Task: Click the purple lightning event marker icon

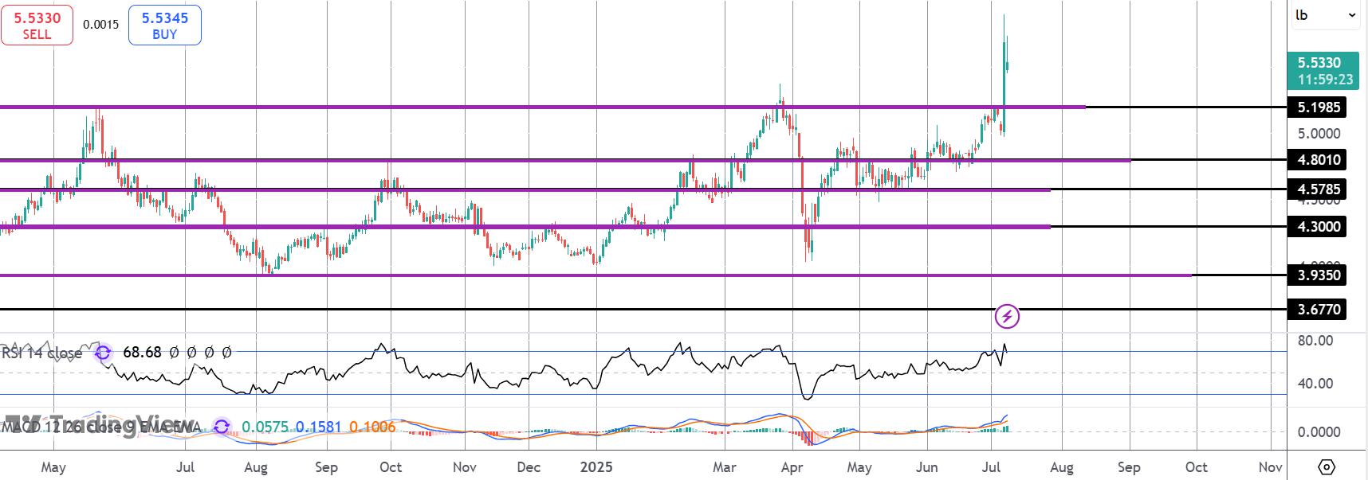Action: point(1007,317)
